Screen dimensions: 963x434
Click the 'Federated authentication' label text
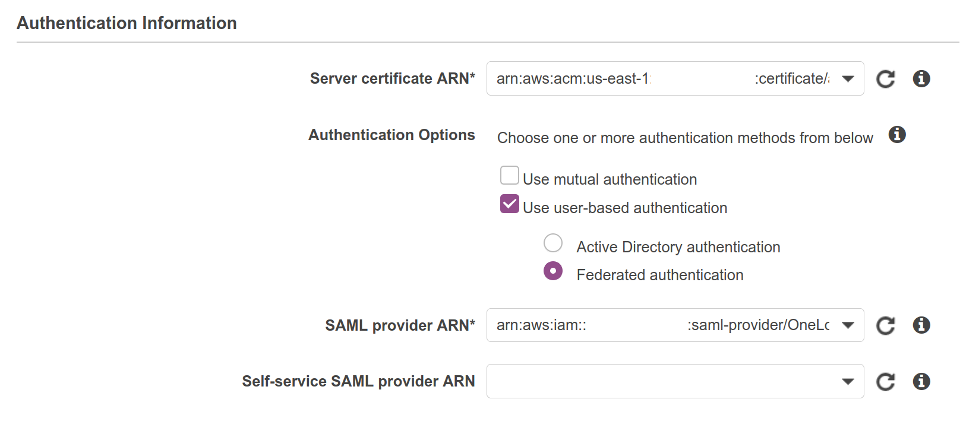click(659, 275)
